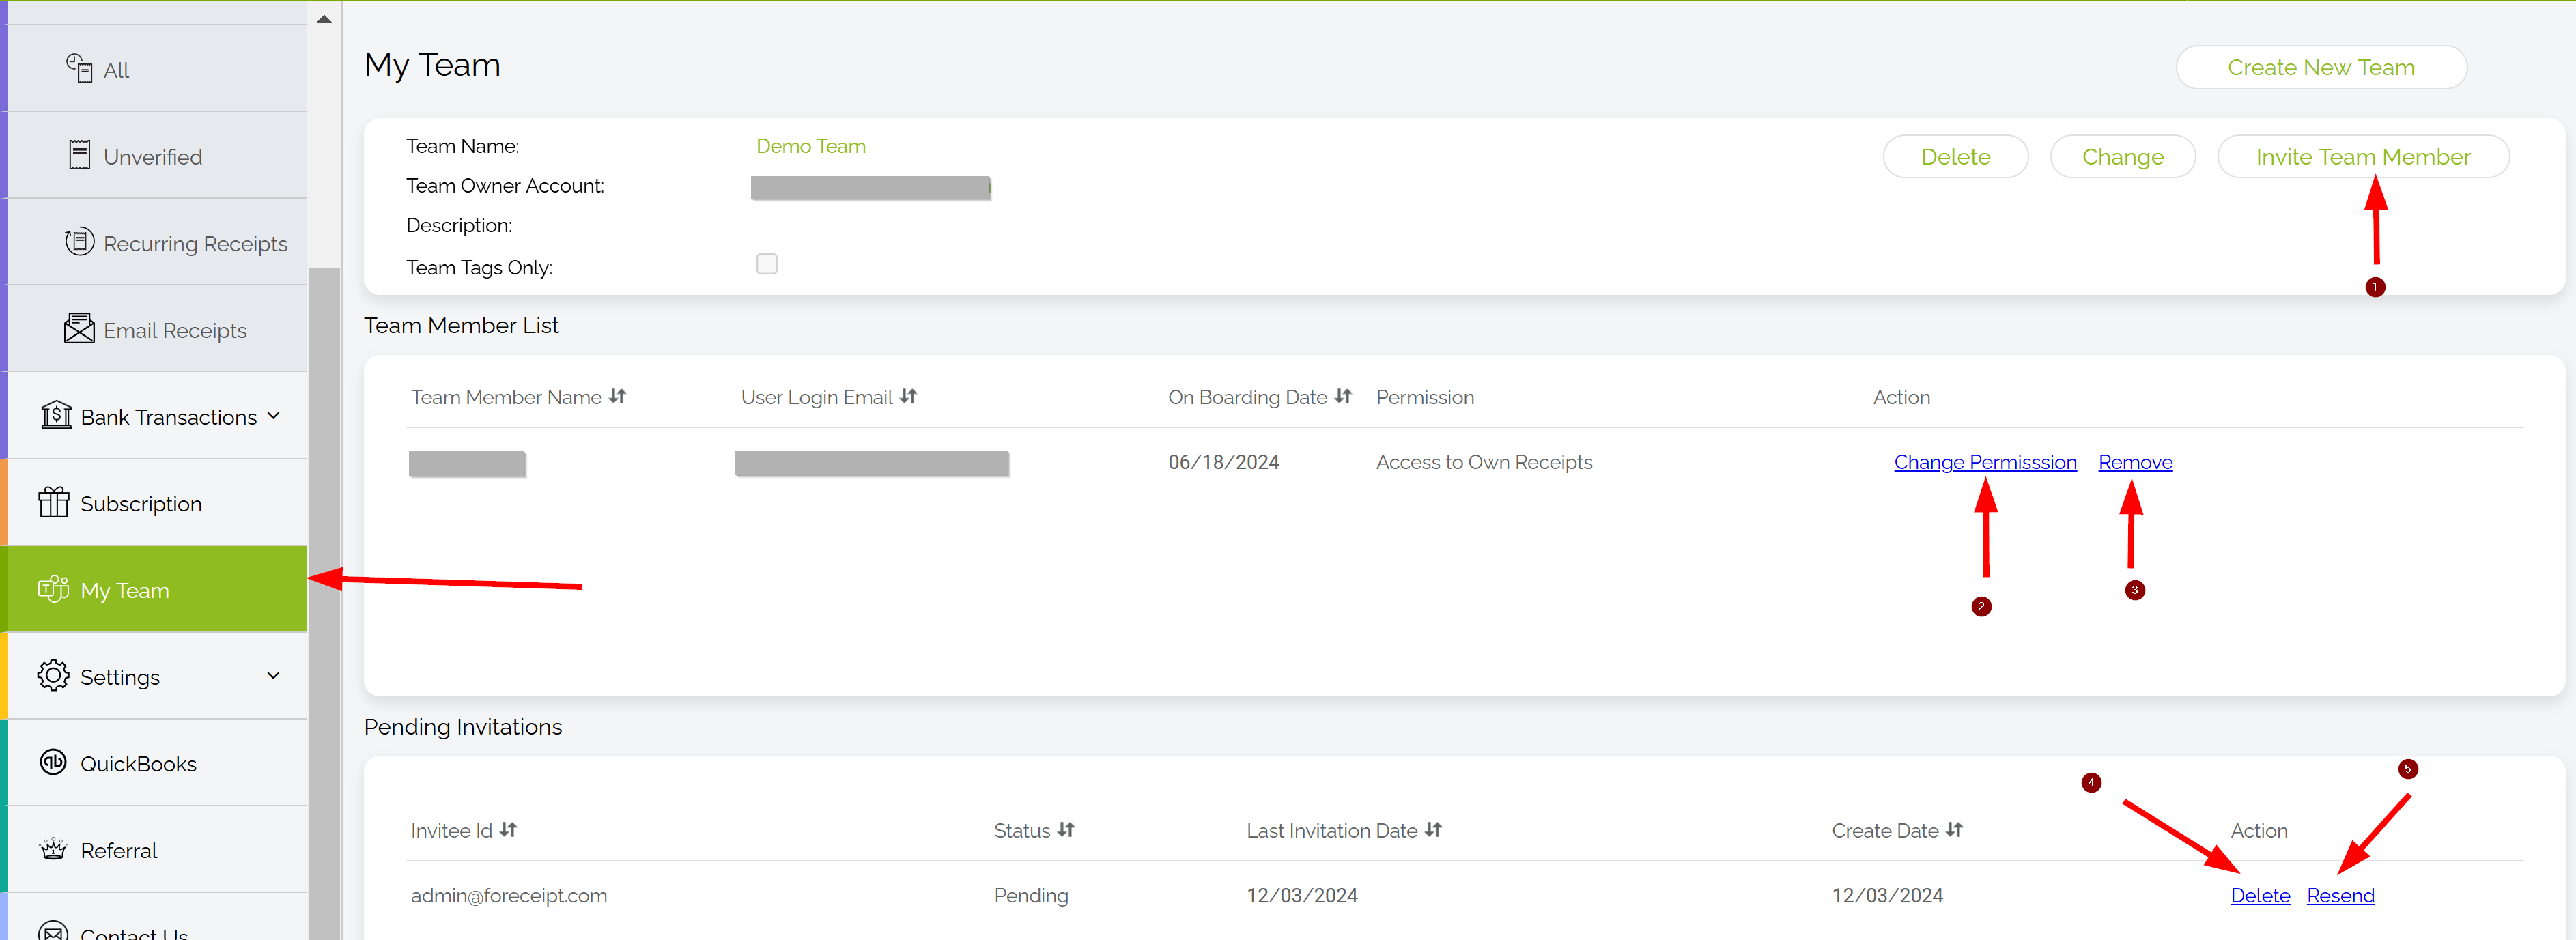Expand the Bank Transactions chevron
Image resolution: width=2576 pixels, height=940 pixels.
click(x=274, y=416)
